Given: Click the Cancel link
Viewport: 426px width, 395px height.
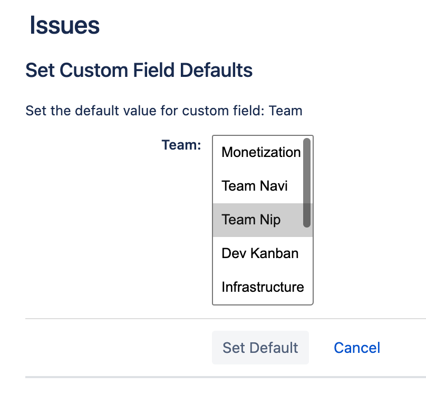Looking at the screenshot, I should click(357, 348).
